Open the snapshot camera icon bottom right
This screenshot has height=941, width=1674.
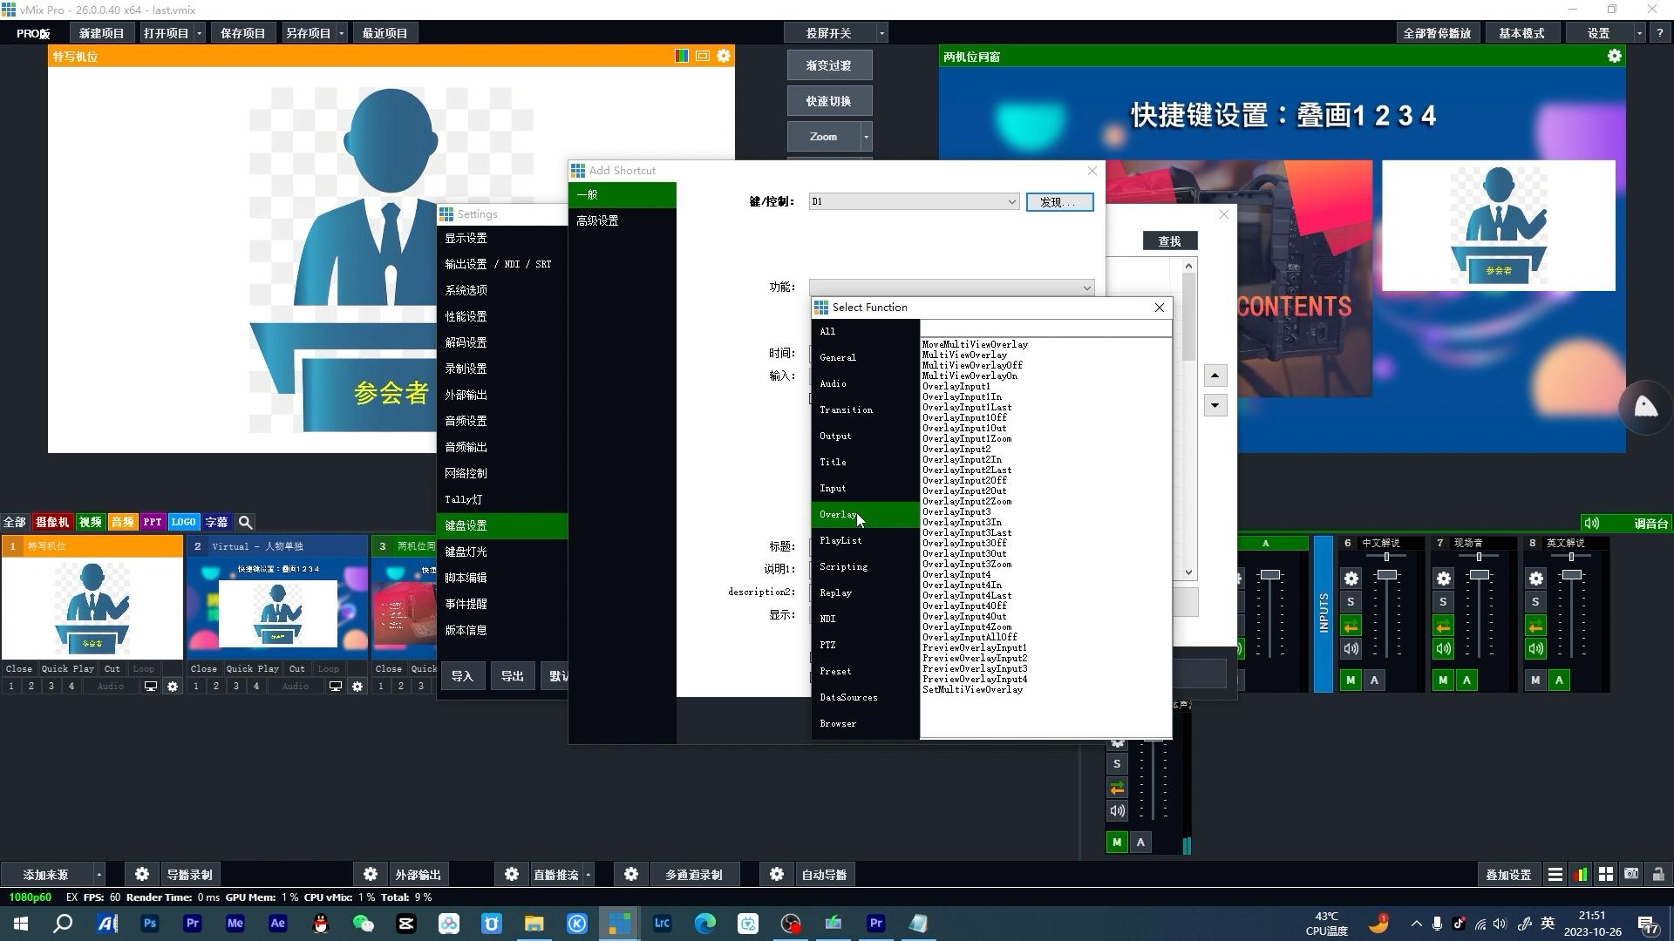(1630, 874)
